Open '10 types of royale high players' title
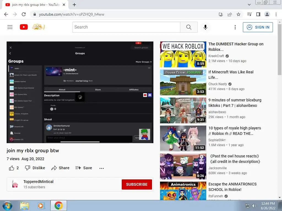 click(x=235, y=131)
